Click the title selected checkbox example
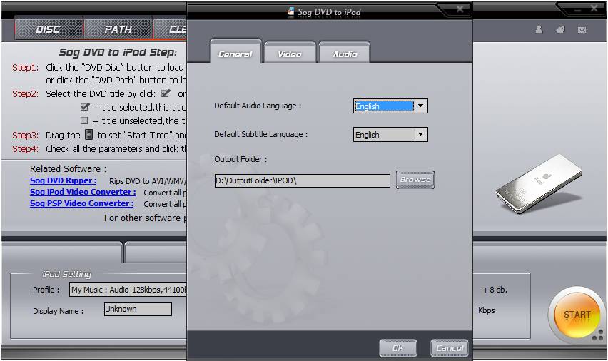Image resolution: width=608 pixels, height=361 pixels. point(84,107)
